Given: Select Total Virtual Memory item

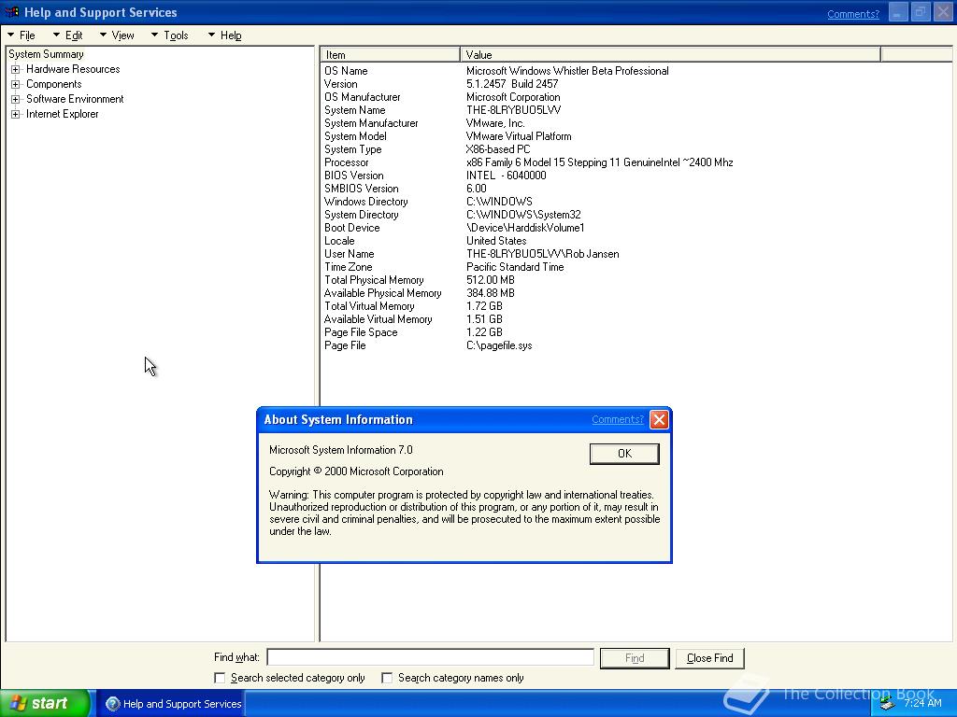Looking at the screenshot, I should [x=369, y=306].
